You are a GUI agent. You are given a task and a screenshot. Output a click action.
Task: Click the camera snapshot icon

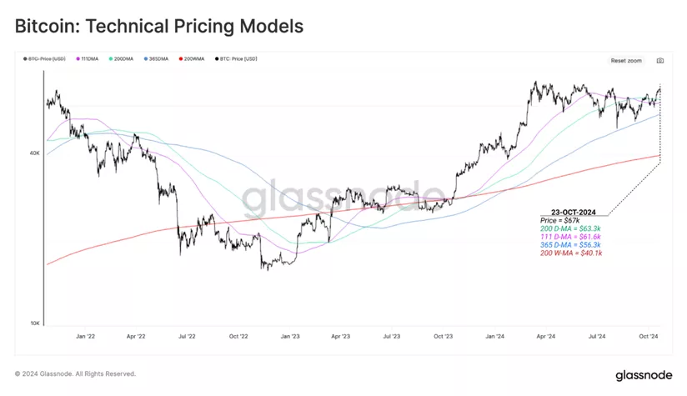pyautogui.click(x=659, y=61)
